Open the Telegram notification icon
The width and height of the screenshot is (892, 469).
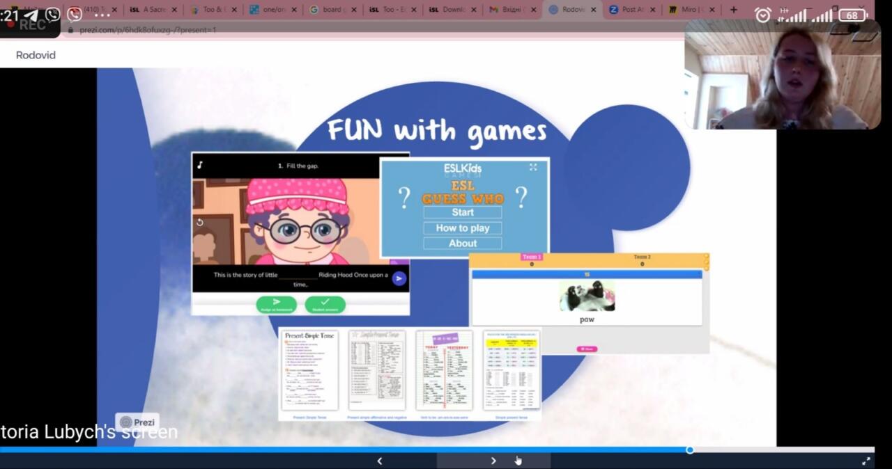click(x=31, y=15)
